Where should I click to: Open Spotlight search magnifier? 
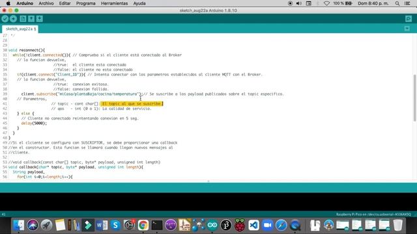pyautogui.click(x=397, y=3)
